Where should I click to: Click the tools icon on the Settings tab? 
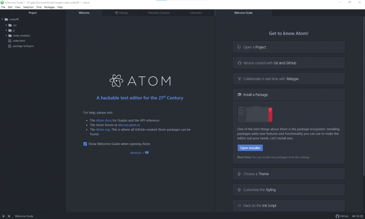116,13
